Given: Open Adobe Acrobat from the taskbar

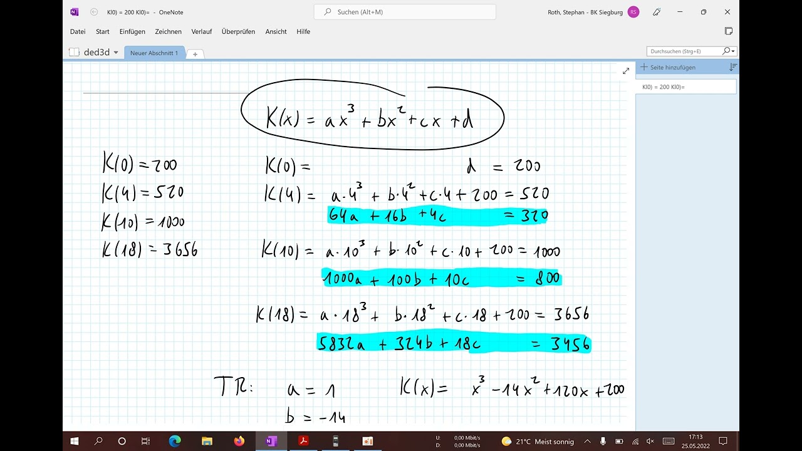Looking at the screenshot, I should tap(303, 441).
